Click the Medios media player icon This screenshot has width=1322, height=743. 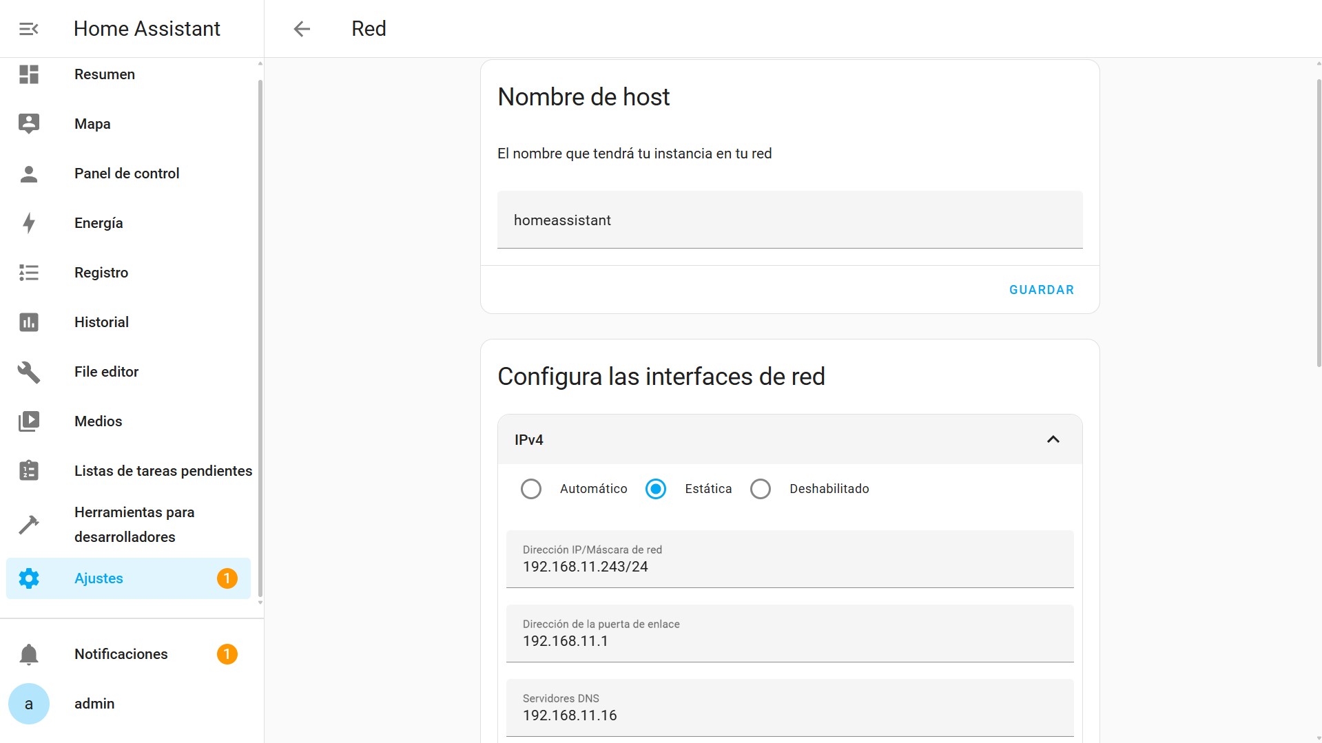(x=28, y=421)
